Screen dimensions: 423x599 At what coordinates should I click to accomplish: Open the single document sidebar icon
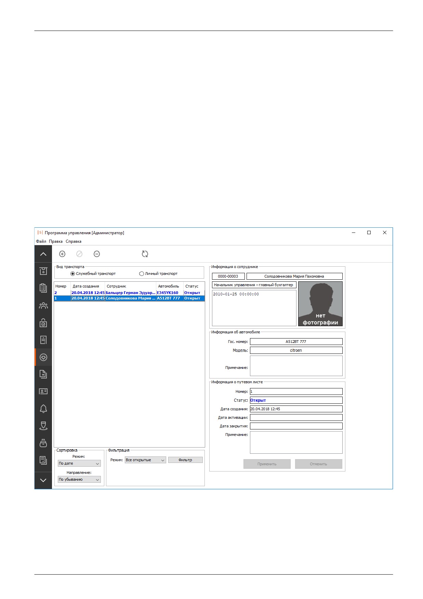point(43,340)
